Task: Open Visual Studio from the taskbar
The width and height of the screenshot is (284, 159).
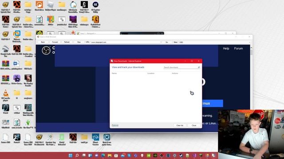Action: [194, 155]
